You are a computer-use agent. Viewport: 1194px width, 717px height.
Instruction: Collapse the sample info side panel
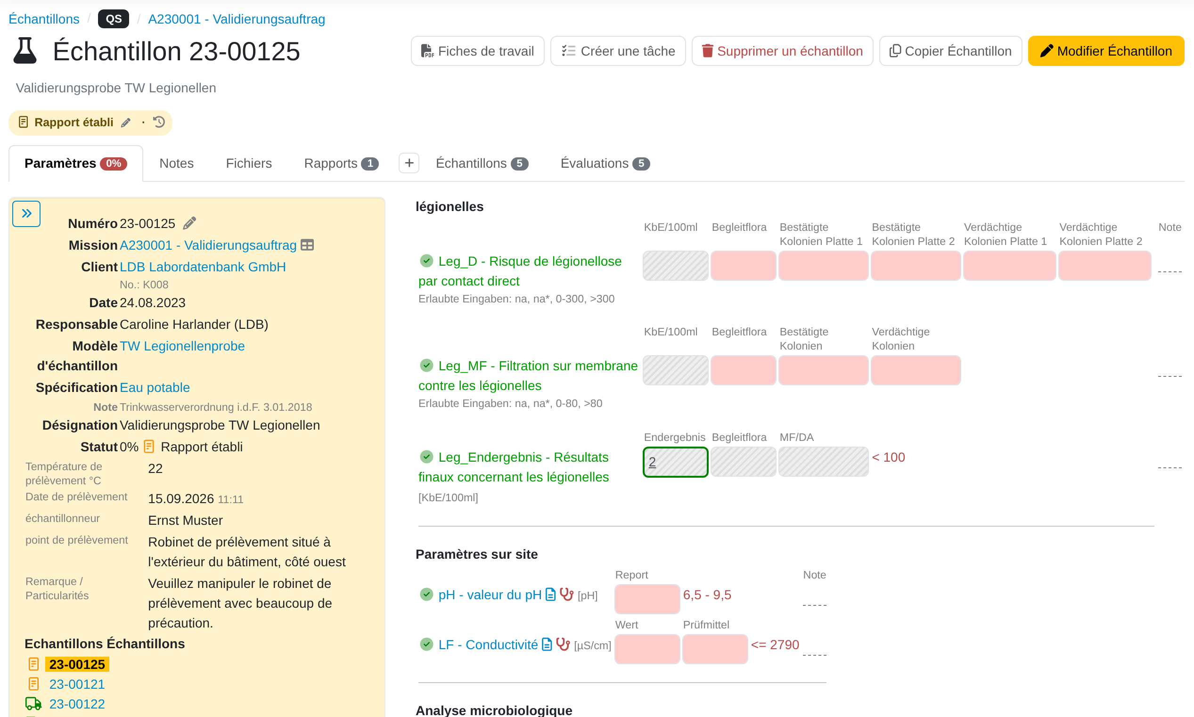click(x=26, y=213)
